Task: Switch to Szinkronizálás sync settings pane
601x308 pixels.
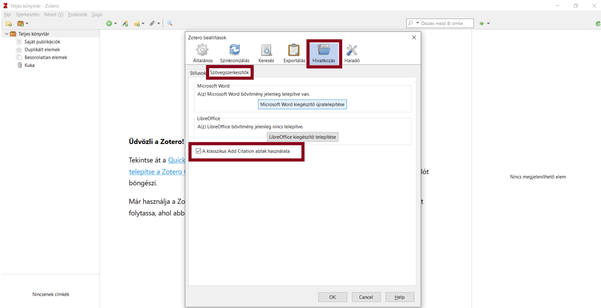Action: pos(235,53)
